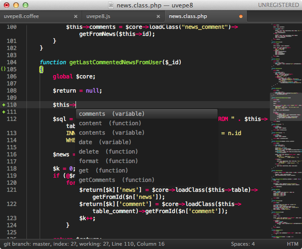Choose the 'contents (variable)' completion
The height and width of the screenshot is (249, 302).
point(147,133)
